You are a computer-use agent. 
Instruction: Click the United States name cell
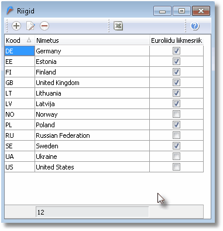click(x=92, y=167)
